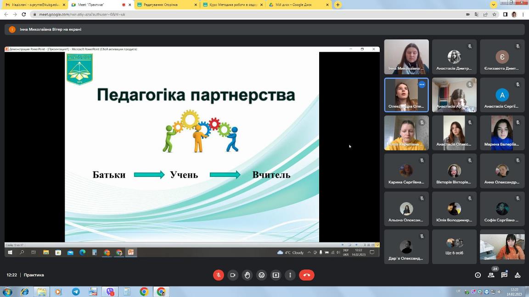Open a new browser tab
This screenshot has width=529, height=297.
pyautogui.click(x=338, y=5)
